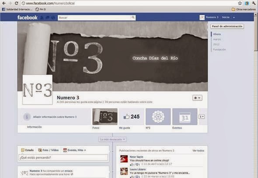Click the enlace link in shared post

pyautogui.click(x=69, y=171)
